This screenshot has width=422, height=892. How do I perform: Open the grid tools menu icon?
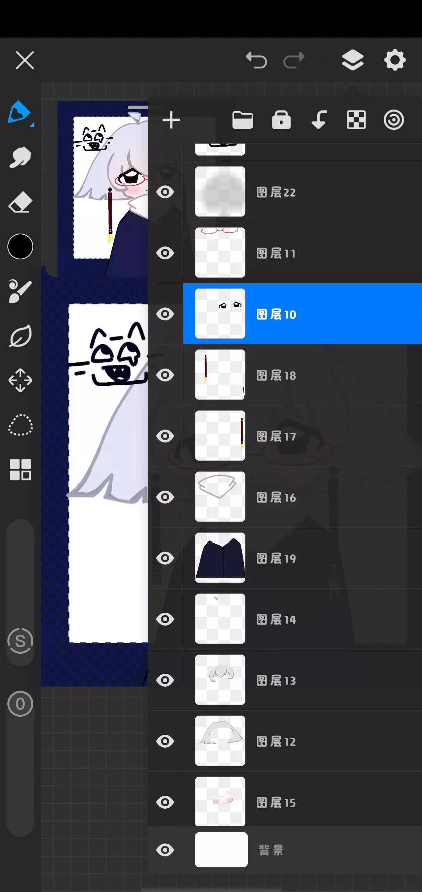click(x=20, y=469)
